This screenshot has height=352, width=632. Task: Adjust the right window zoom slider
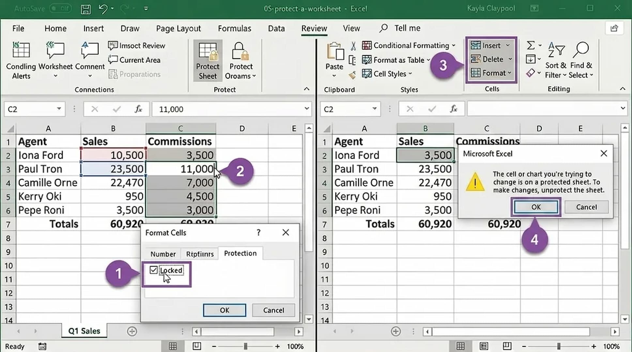(x=559, y=346)
